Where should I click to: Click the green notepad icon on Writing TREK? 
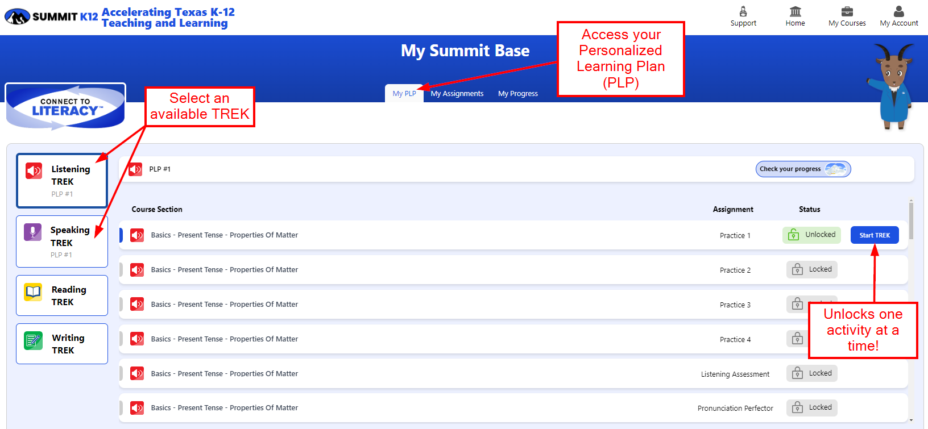(x=33, y=340)
